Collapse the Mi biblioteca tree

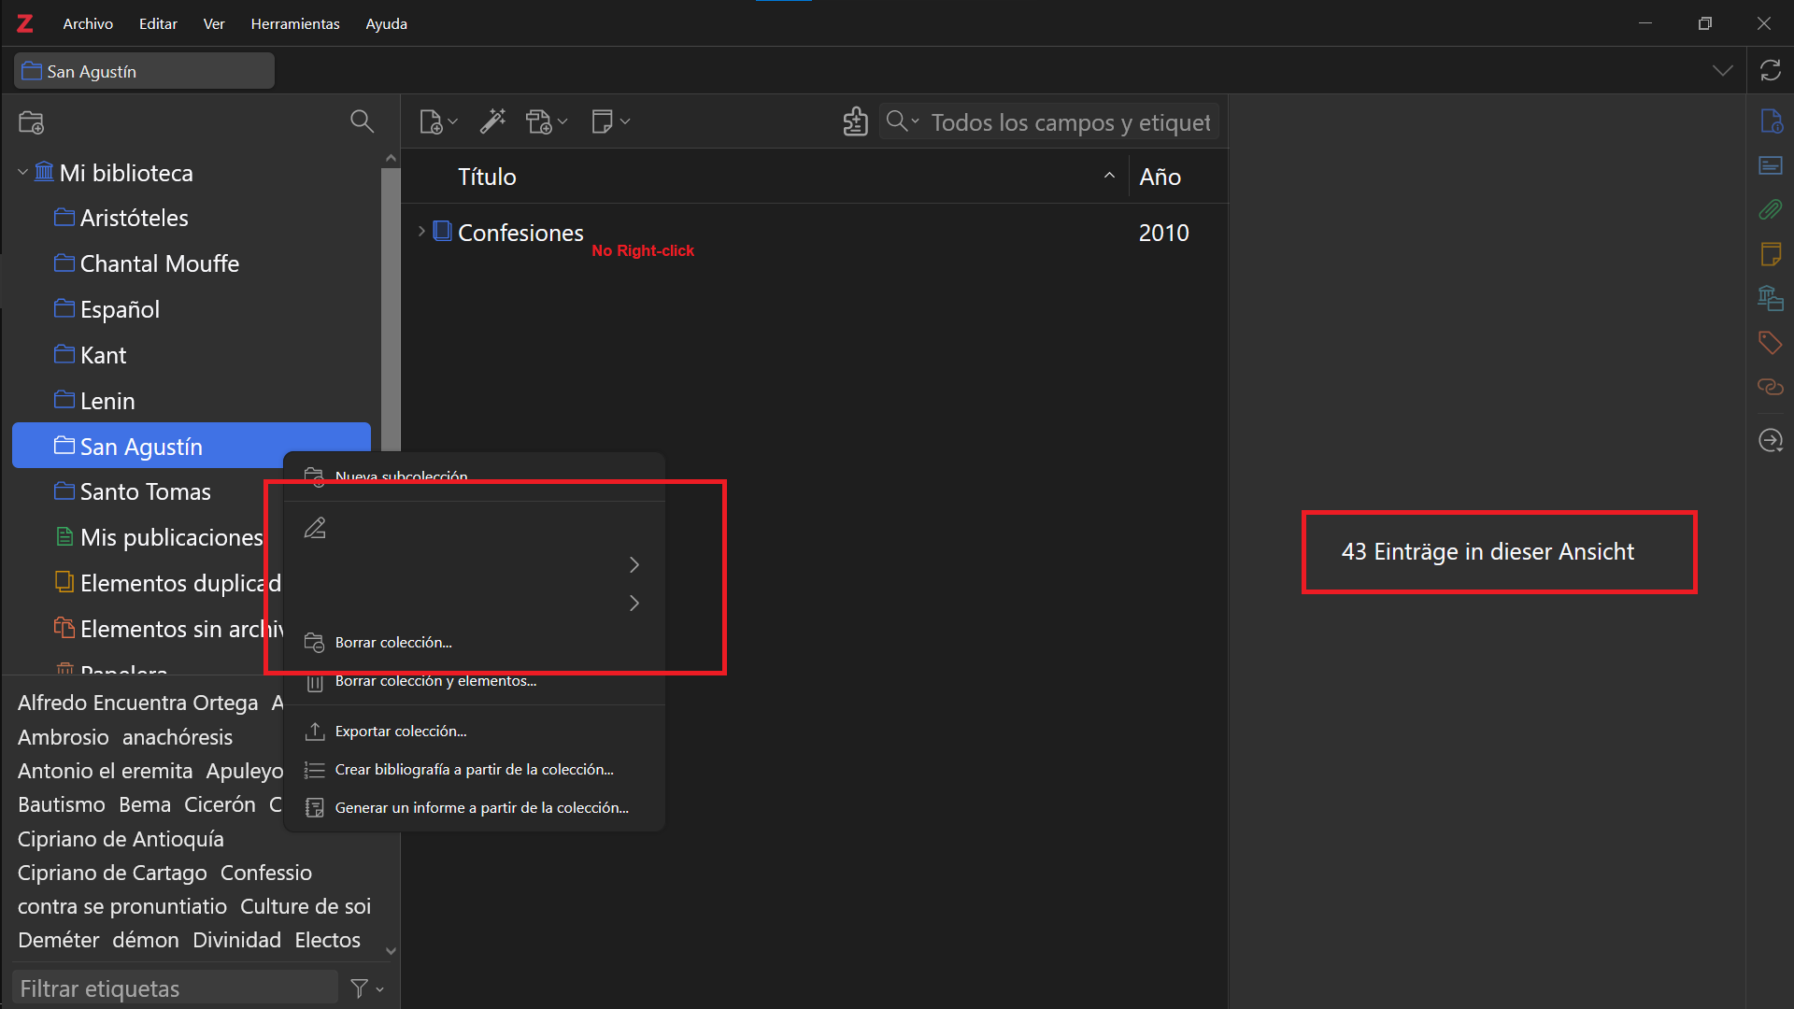click(x=22, y=173)
